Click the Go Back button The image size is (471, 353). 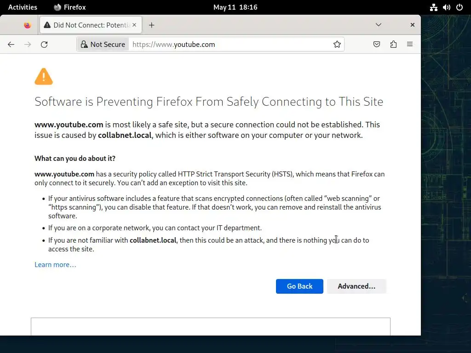(299, 286)
